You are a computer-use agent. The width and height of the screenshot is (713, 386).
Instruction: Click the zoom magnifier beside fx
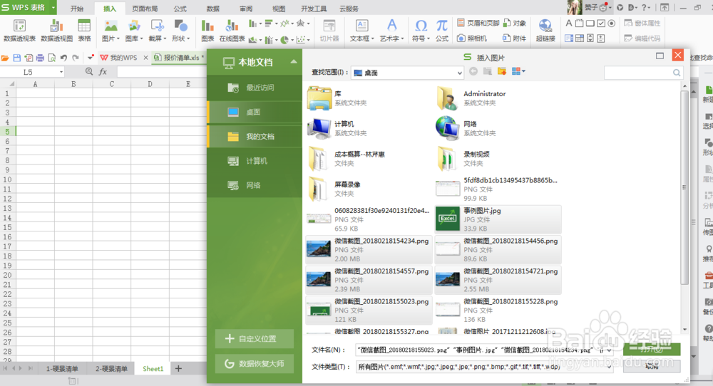89,72
